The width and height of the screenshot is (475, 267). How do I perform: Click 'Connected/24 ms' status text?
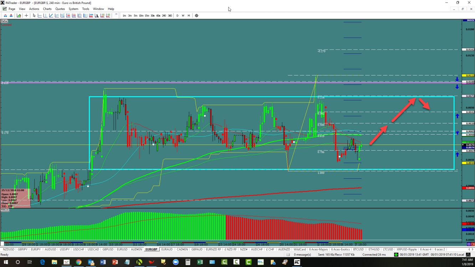coord(374,255)
